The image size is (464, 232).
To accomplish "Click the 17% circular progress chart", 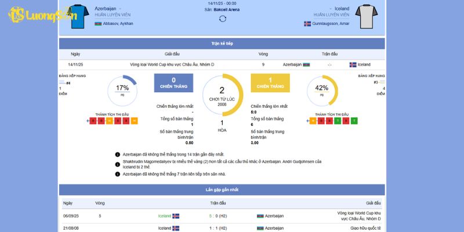I will pos(122,90).
